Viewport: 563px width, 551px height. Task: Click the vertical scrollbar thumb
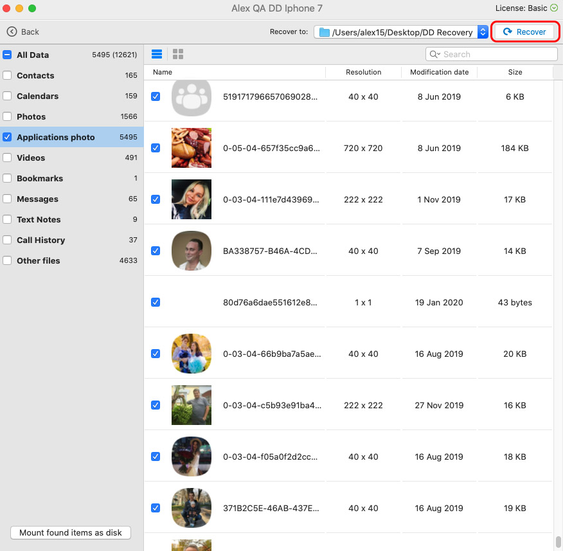point(558,541)
